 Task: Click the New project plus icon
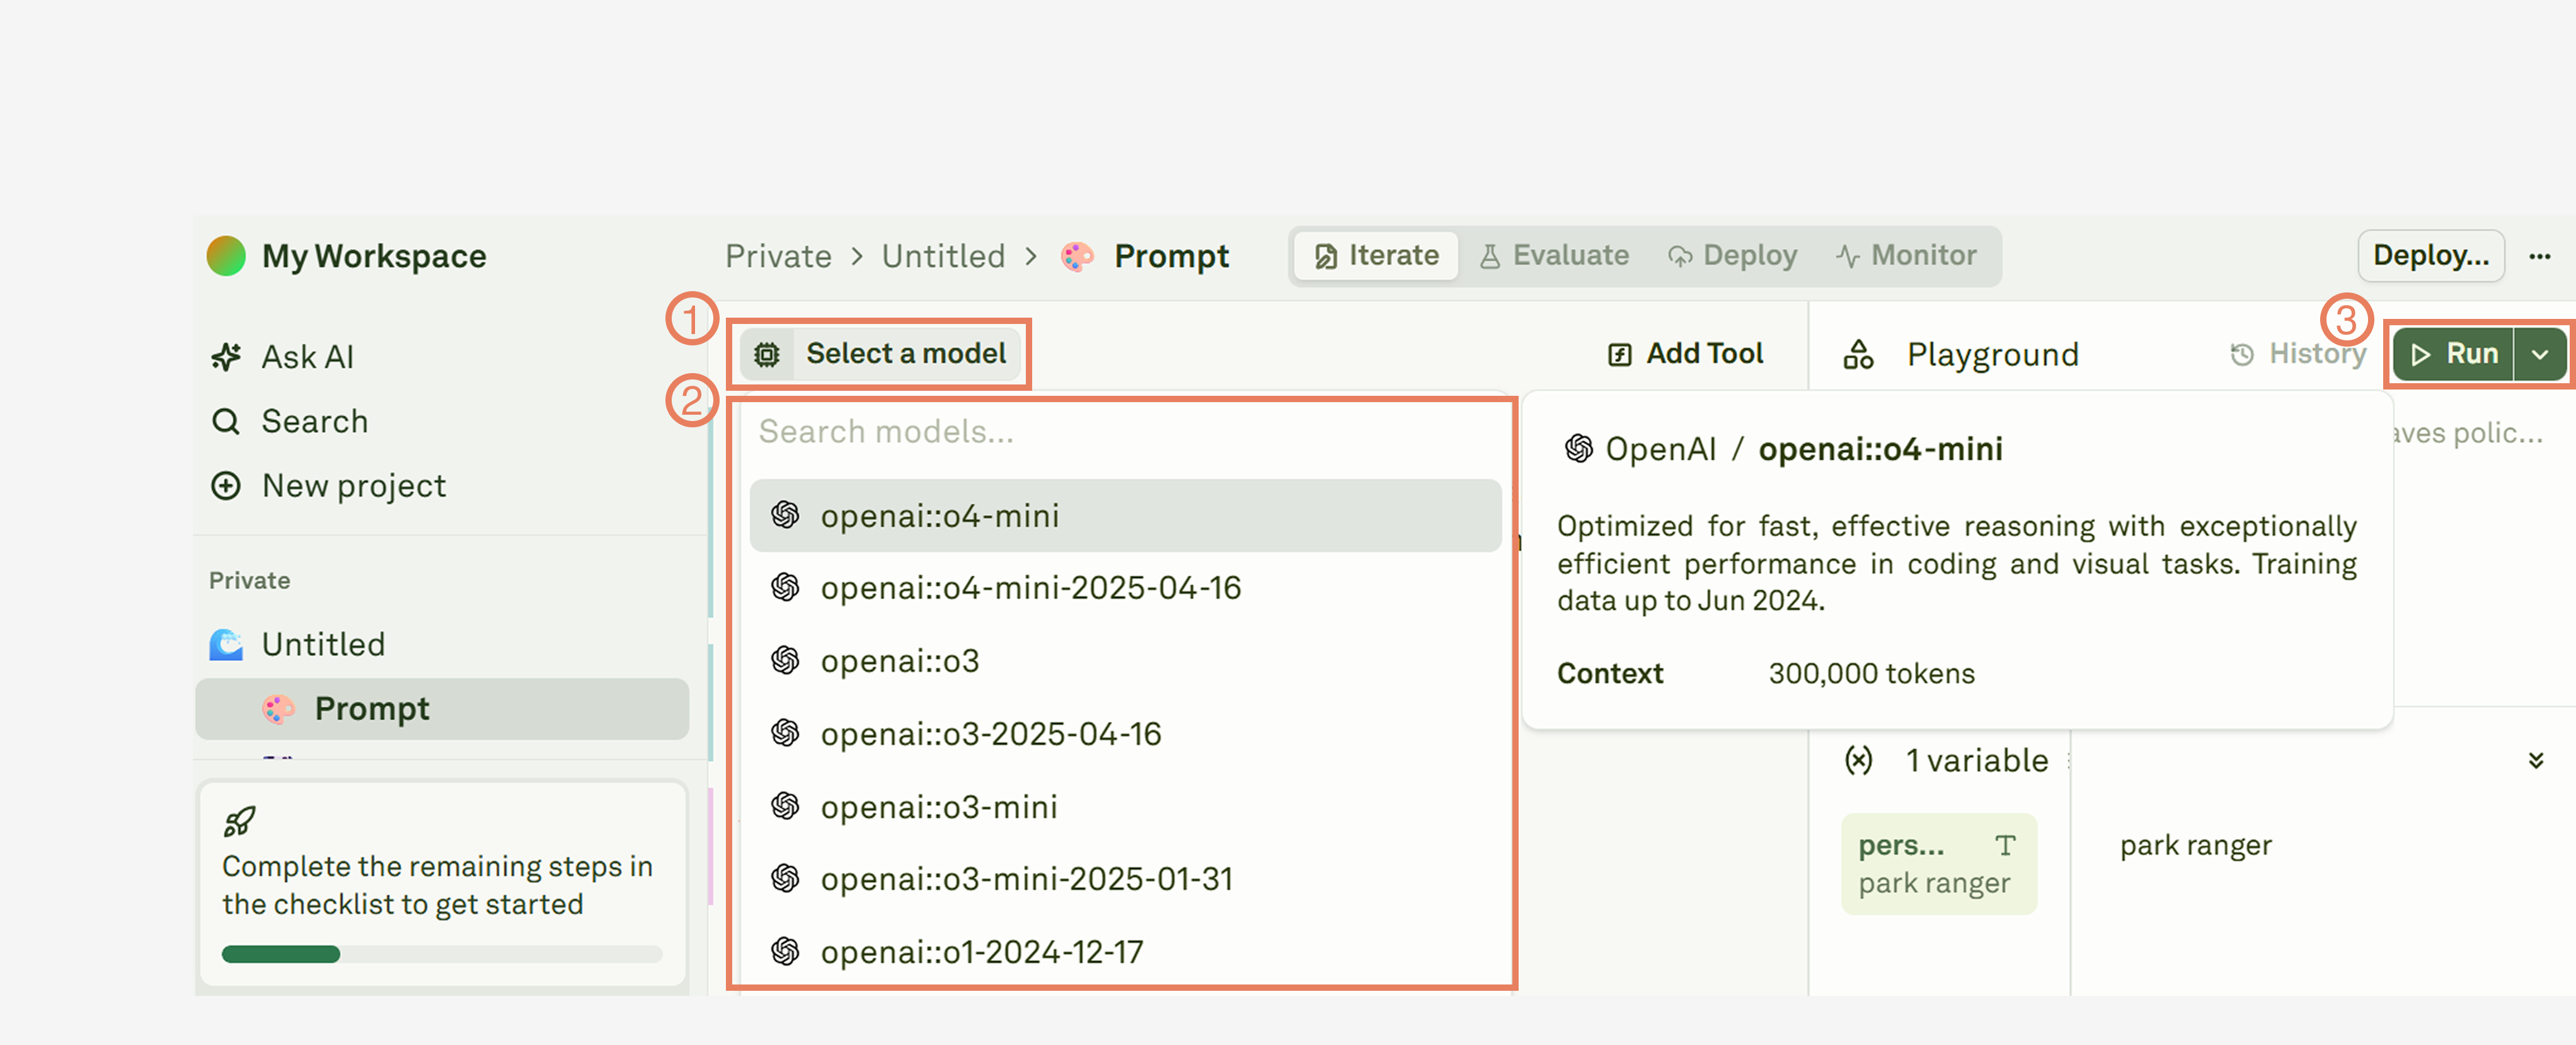pos(226,486)
